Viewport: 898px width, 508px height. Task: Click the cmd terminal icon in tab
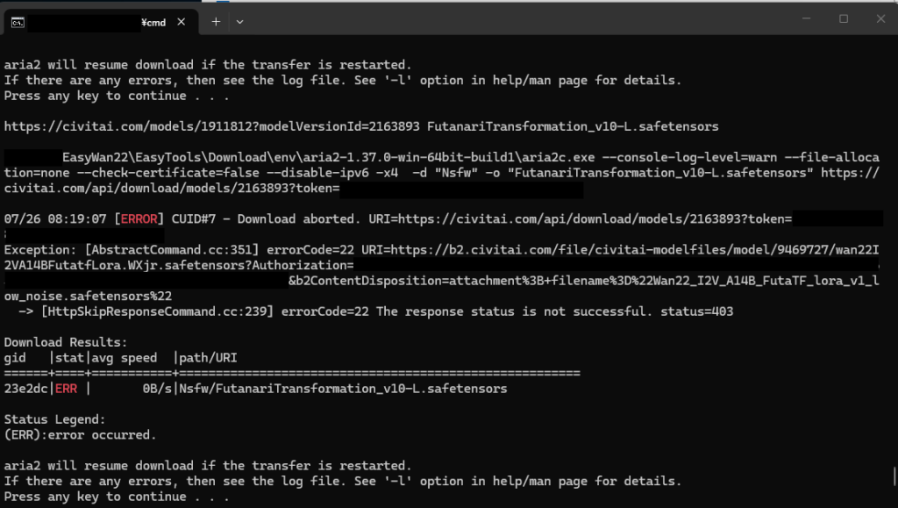pos(18,22)
